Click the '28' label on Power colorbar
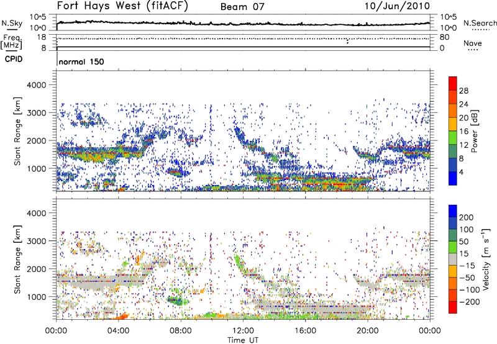This screenshot has height=344, width=497. tap(463, 91)
